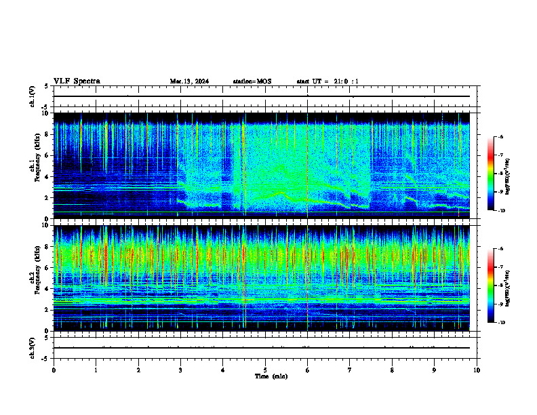537x415 pixels.
Task: Click the "6" kHz tick of ch.2 spectrogram
Action: pyautogui.click(x=47, y=268)
